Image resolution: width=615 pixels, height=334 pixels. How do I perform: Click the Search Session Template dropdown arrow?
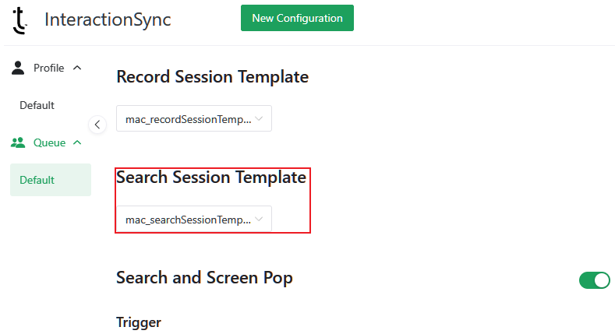click(260, 220)
